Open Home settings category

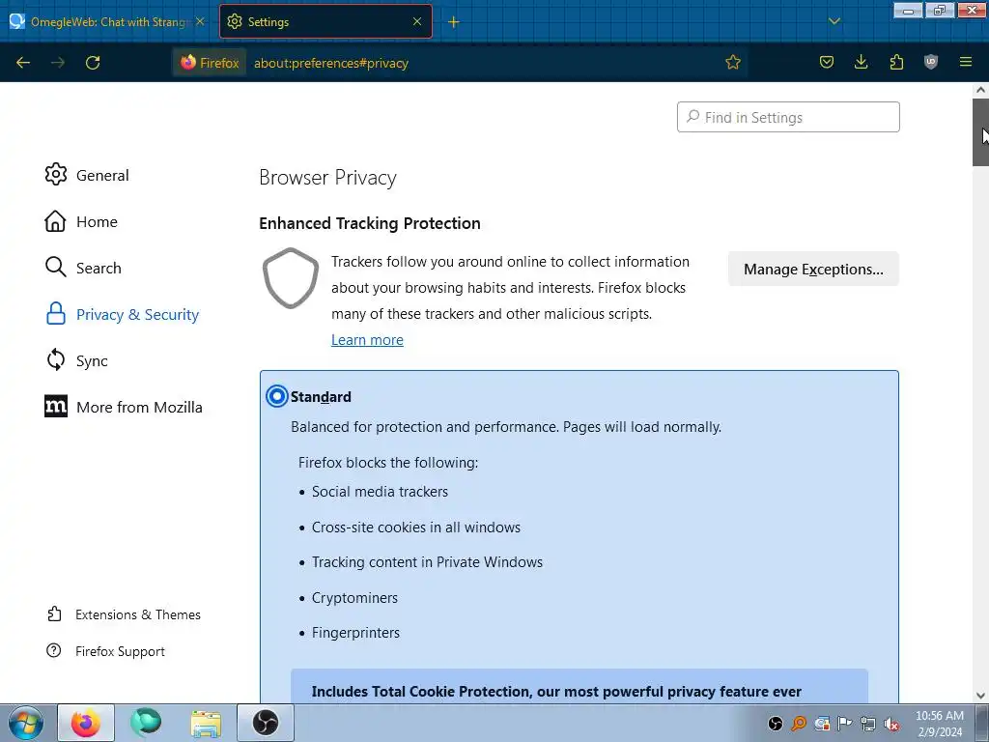(81, 221)
